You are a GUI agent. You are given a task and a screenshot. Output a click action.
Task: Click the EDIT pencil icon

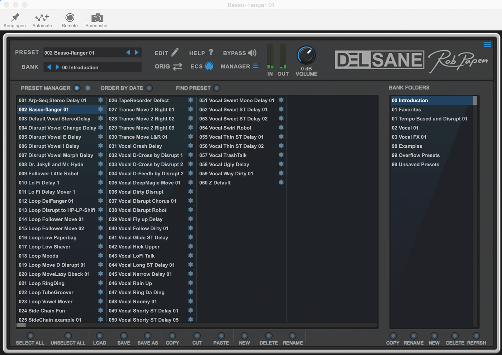[x=175, y=52]
